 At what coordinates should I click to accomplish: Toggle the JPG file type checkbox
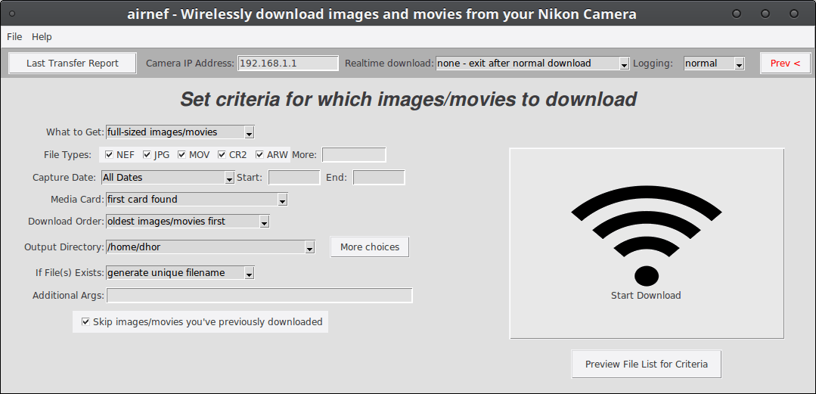pos(147,154)
